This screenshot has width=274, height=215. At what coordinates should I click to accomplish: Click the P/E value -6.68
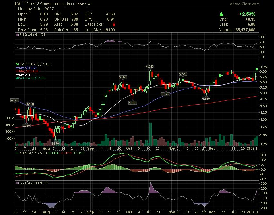tap(111, 14)
